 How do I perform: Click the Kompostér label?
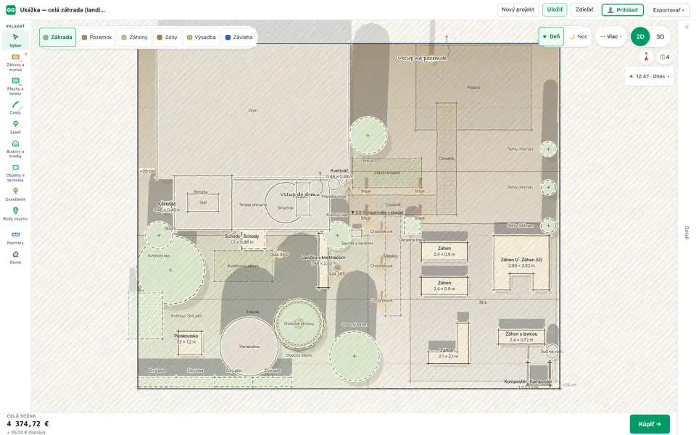529,381
